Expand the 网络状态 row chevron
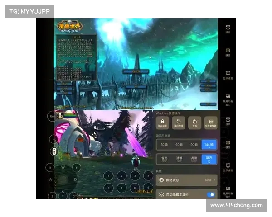 pos(214,180)
